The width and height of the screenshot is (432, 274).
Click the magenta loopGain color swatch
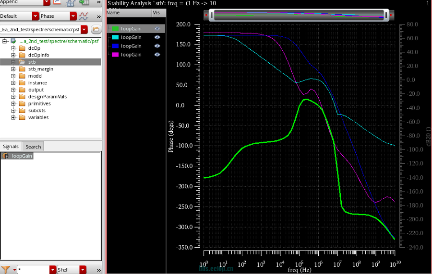115,55
